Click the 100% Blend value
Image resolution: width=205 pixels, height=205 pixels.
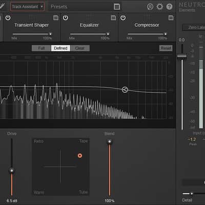click(x=110, y=201)
